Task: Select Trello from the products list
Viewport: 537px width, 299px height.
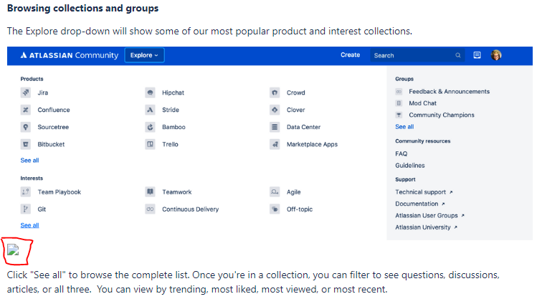Action: [x=170, y=144]
